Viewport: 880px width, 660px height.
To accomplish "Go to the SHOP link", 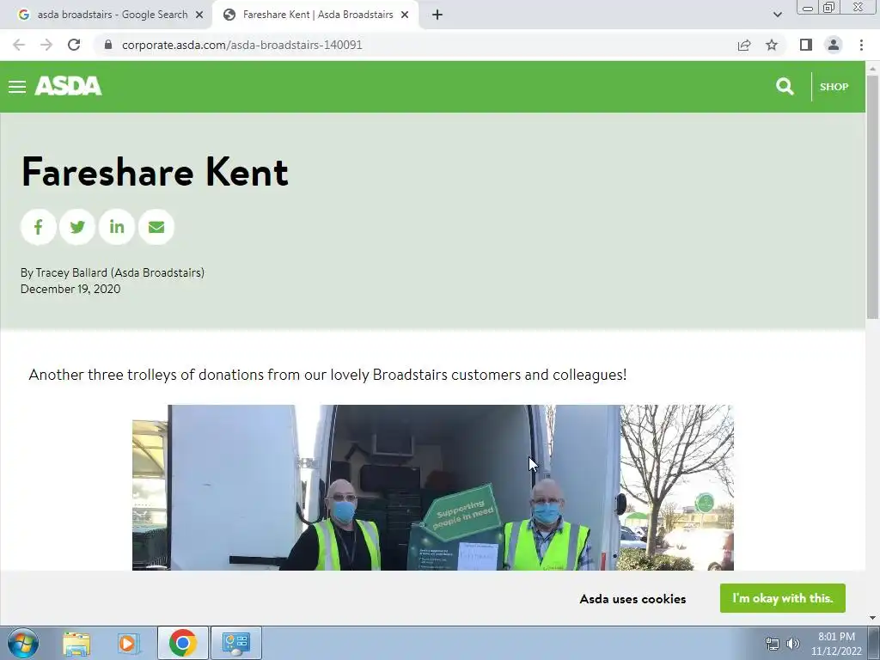I will 834,87.
